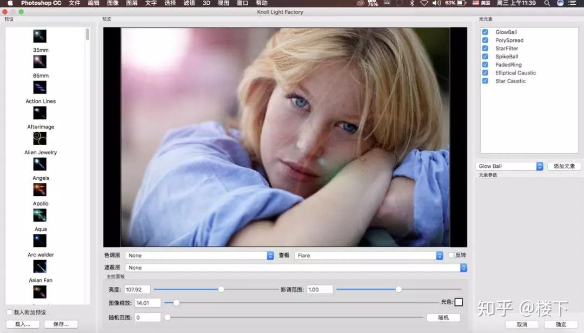This screenshot has width=584, height=333.
Task: Confirm with the 确定 button
Action: pyautogui.click(x=561, y=324)
